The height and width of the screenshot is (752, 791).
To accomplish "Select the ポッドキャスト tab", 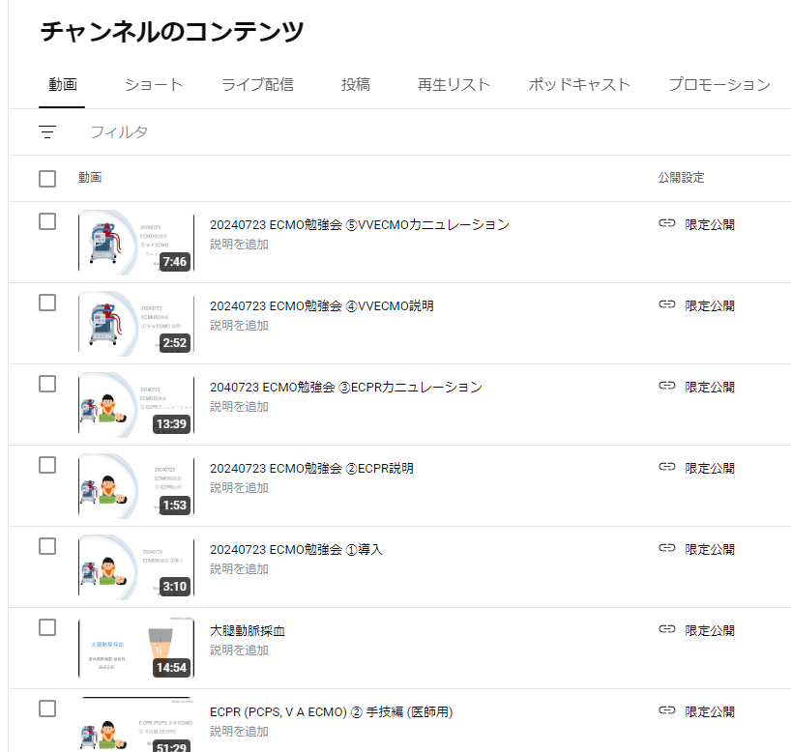I will pyautogui.click(x=579, y=85).
